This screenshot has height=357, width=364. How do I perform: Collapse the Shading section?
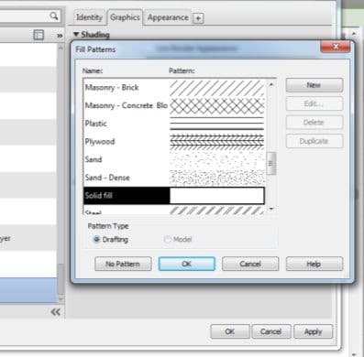click(x=76, y=35)
